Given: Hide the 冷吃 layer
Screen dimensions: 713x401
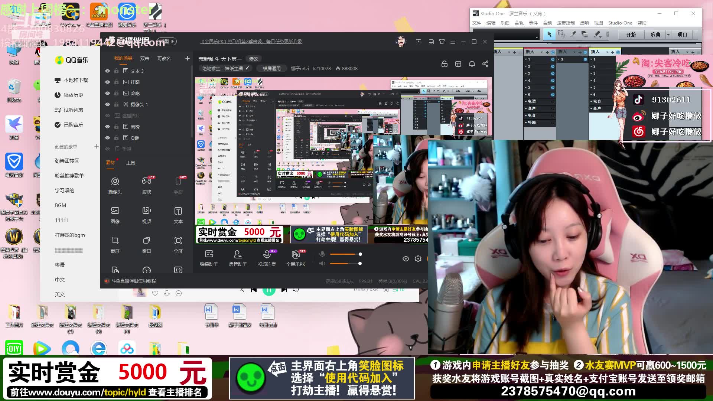Looking at the screenshot, I should click(x=108, y=93).
